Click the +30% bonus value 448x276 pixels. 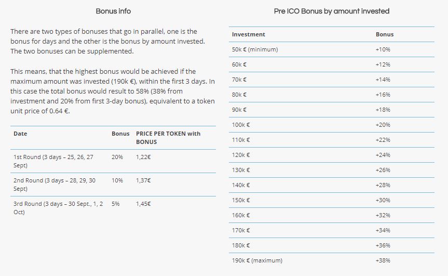[x=383, y=200]
